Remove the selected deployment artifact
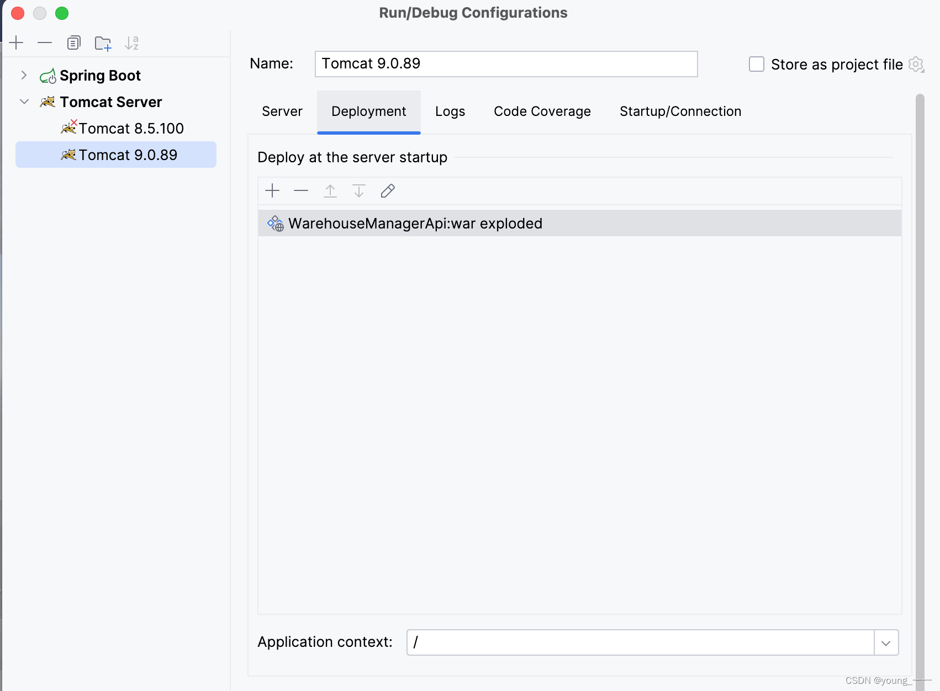This screenshot has width=940, height=691. pos(301,191)
